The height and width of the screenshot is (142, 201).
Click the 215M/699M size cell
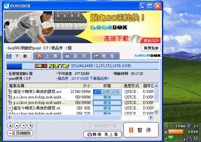coord(80,92)
